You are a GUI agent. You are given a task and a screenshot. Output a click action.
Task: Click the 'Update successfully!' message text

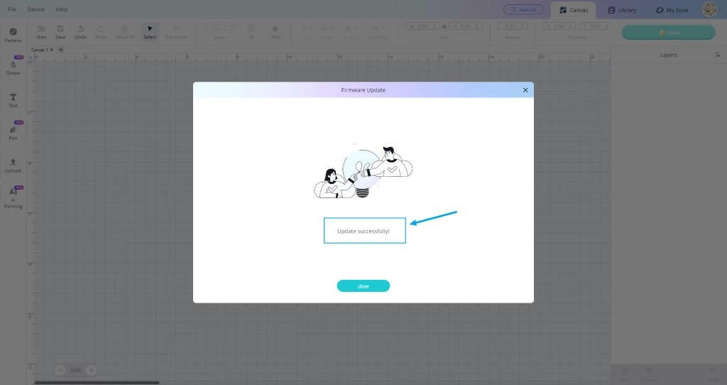pyautogui.click(x=363, y=231)
